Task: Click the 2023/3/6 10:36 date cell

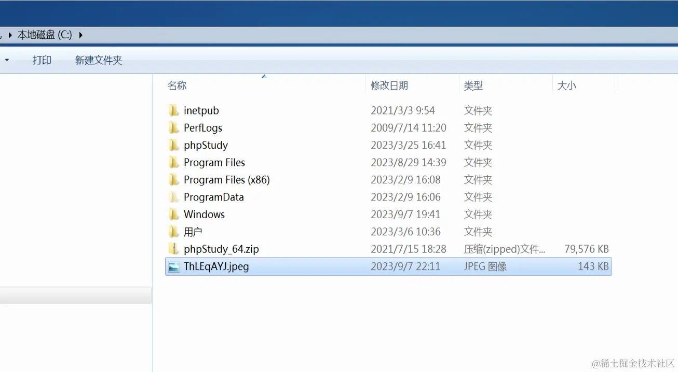Action: [x=405, y=232]
